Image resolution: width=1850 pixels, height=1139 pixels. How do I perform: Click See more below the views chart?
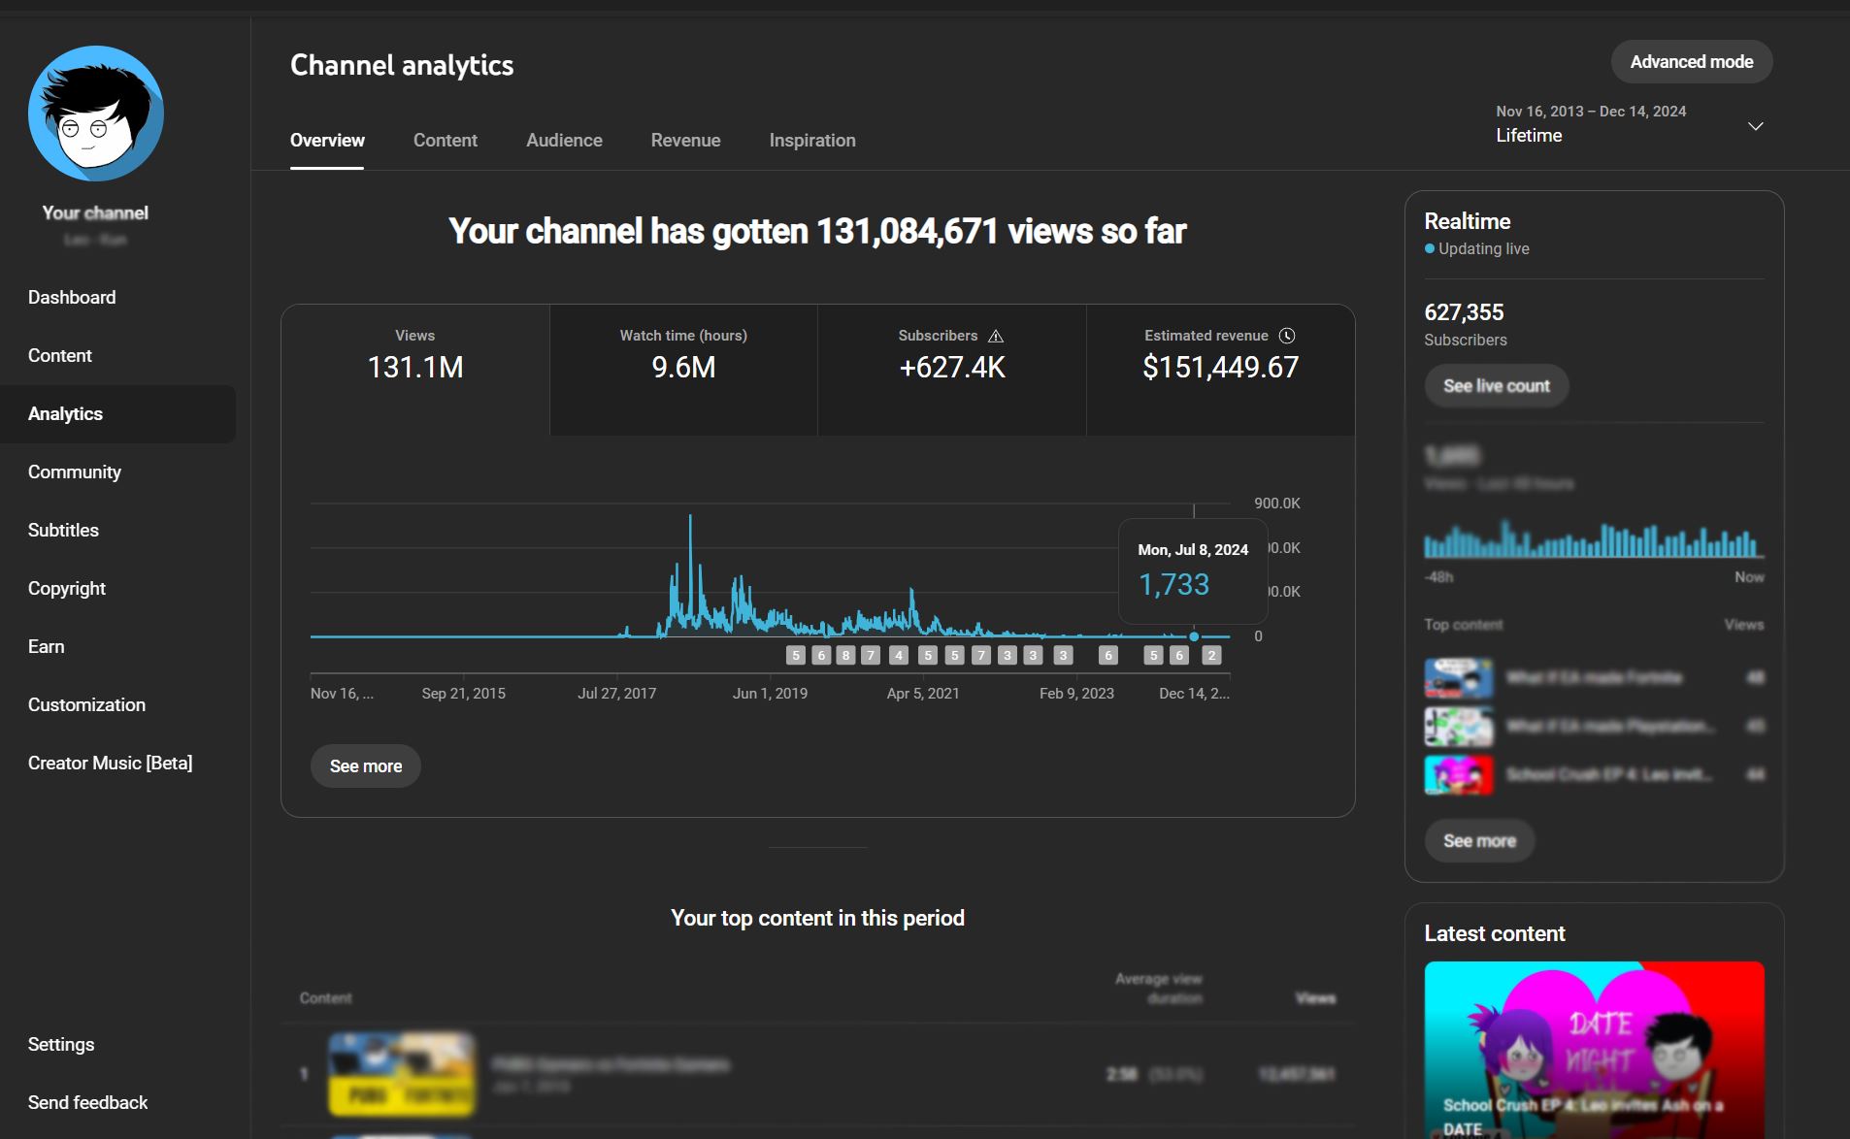click(365, 766)
